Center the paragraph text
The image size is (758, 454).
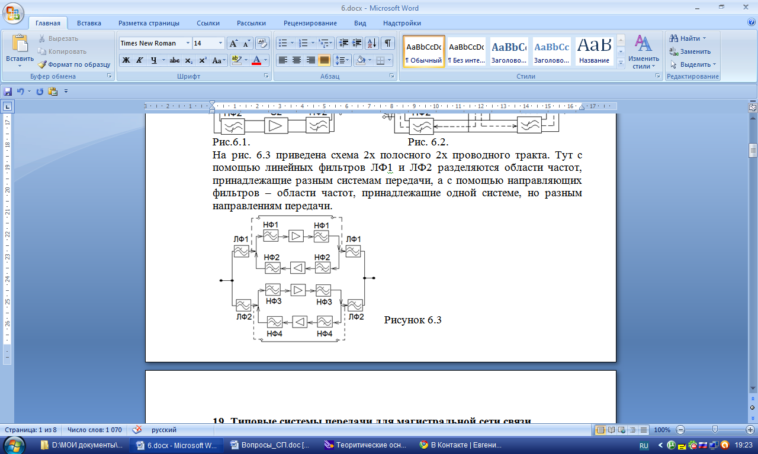[x=296, y=60]
